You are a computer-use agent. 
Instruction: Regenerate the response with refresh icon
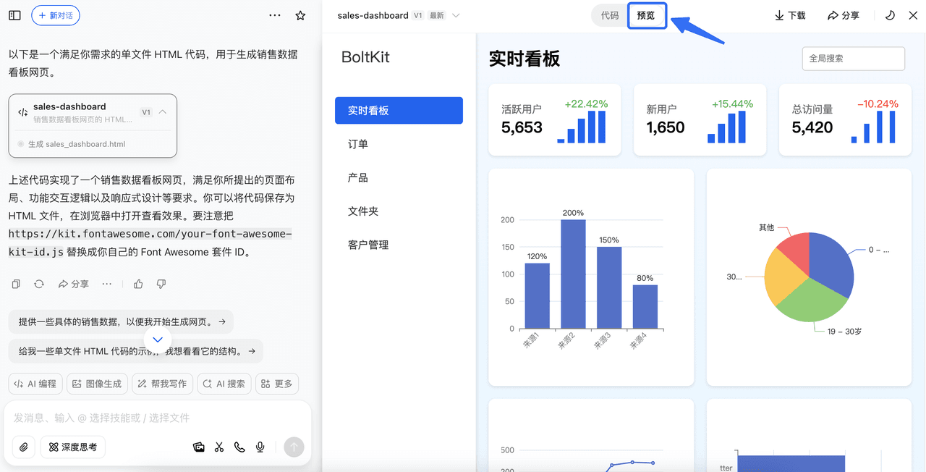coord(39,284)
